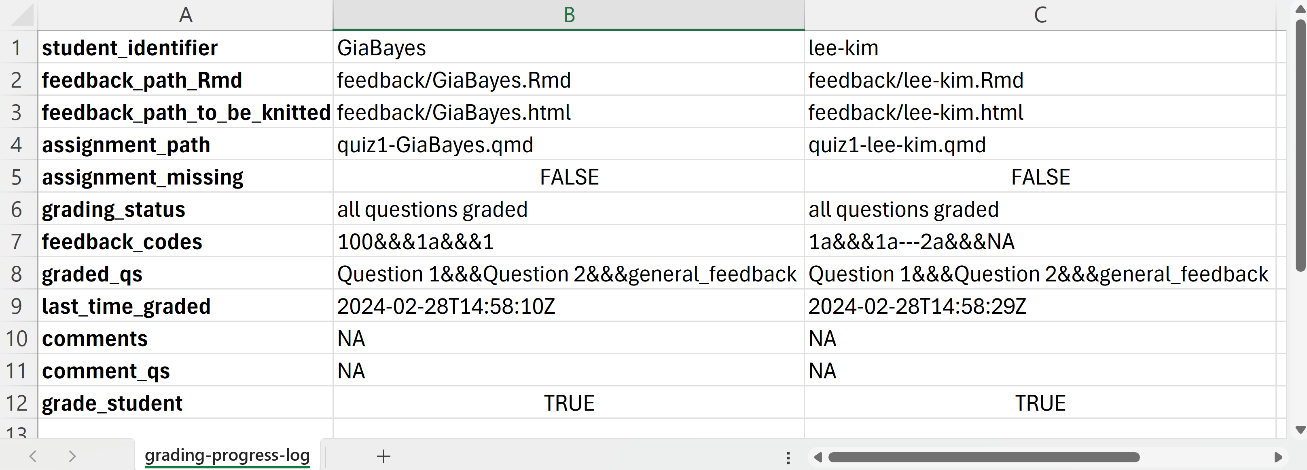Select column A header

(x=185, y=15)
